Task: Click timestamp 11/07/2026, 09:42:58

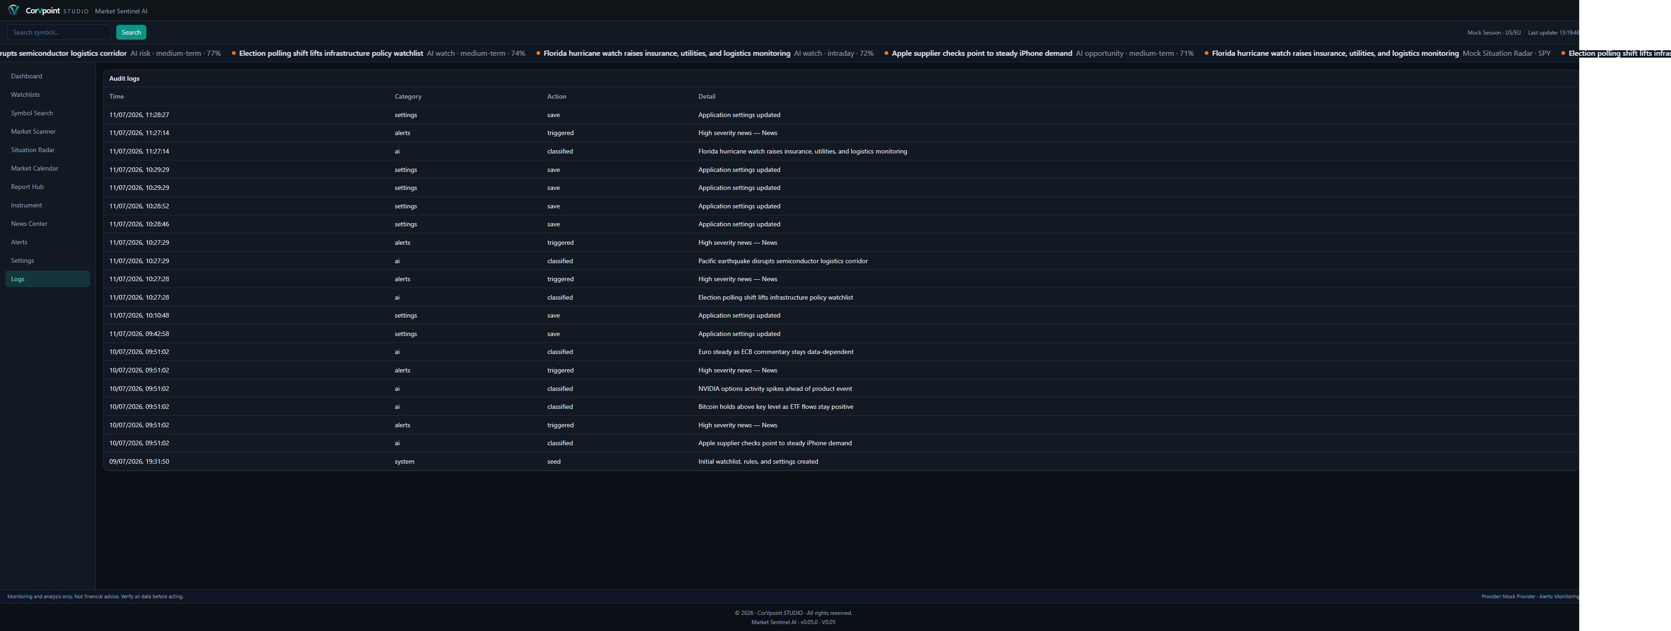Action: click(x=139, y=334)
